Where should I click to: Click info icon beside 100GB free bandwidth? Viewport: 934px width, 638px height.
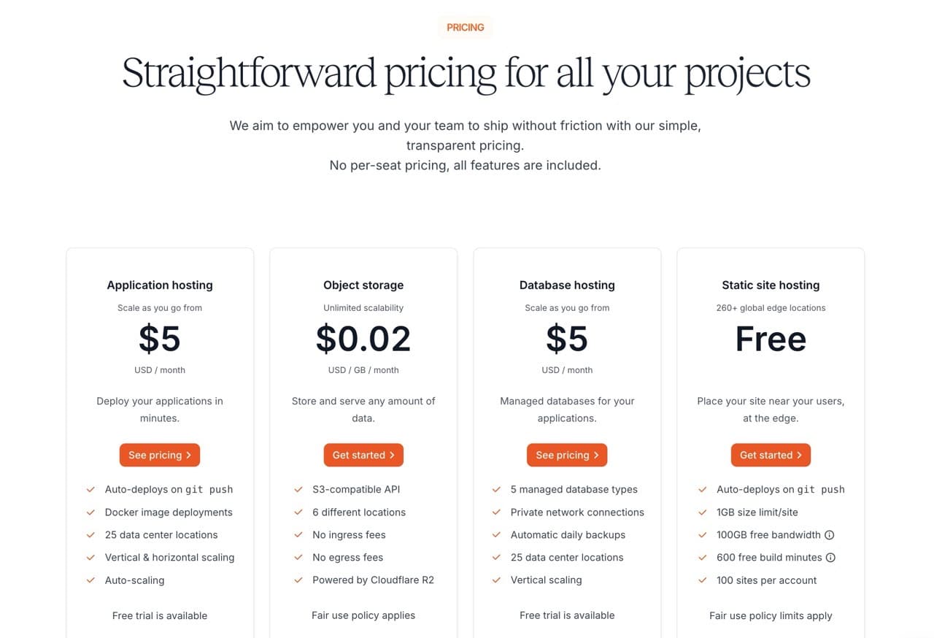point(829,535)
